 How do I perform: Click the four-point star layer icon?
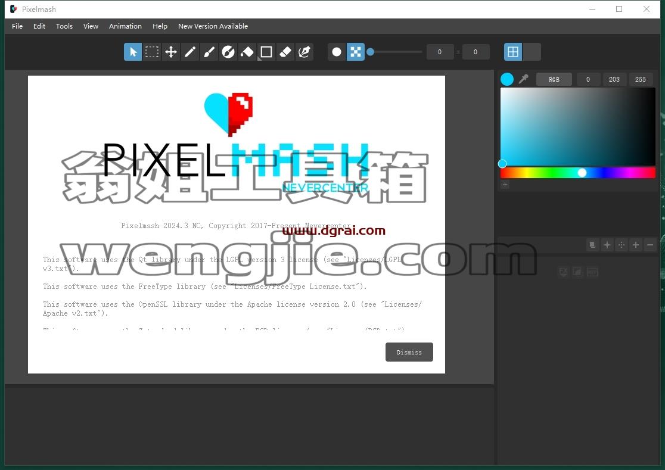point(607,245)
